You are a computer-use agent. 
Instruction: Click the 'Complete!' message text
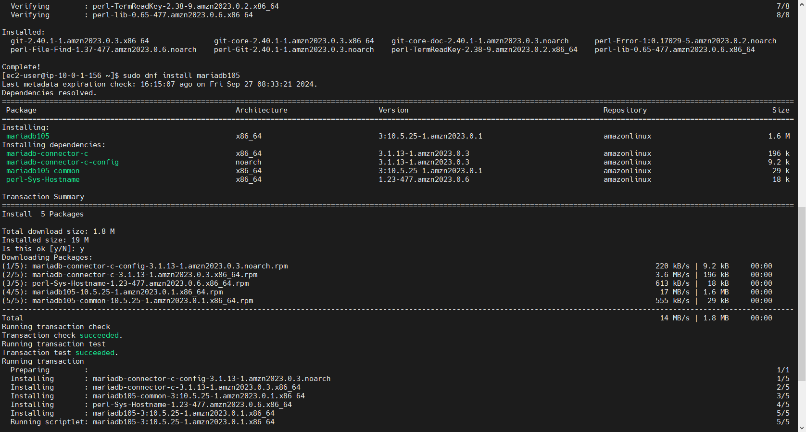pyautogui.click(x=21, y=67)
